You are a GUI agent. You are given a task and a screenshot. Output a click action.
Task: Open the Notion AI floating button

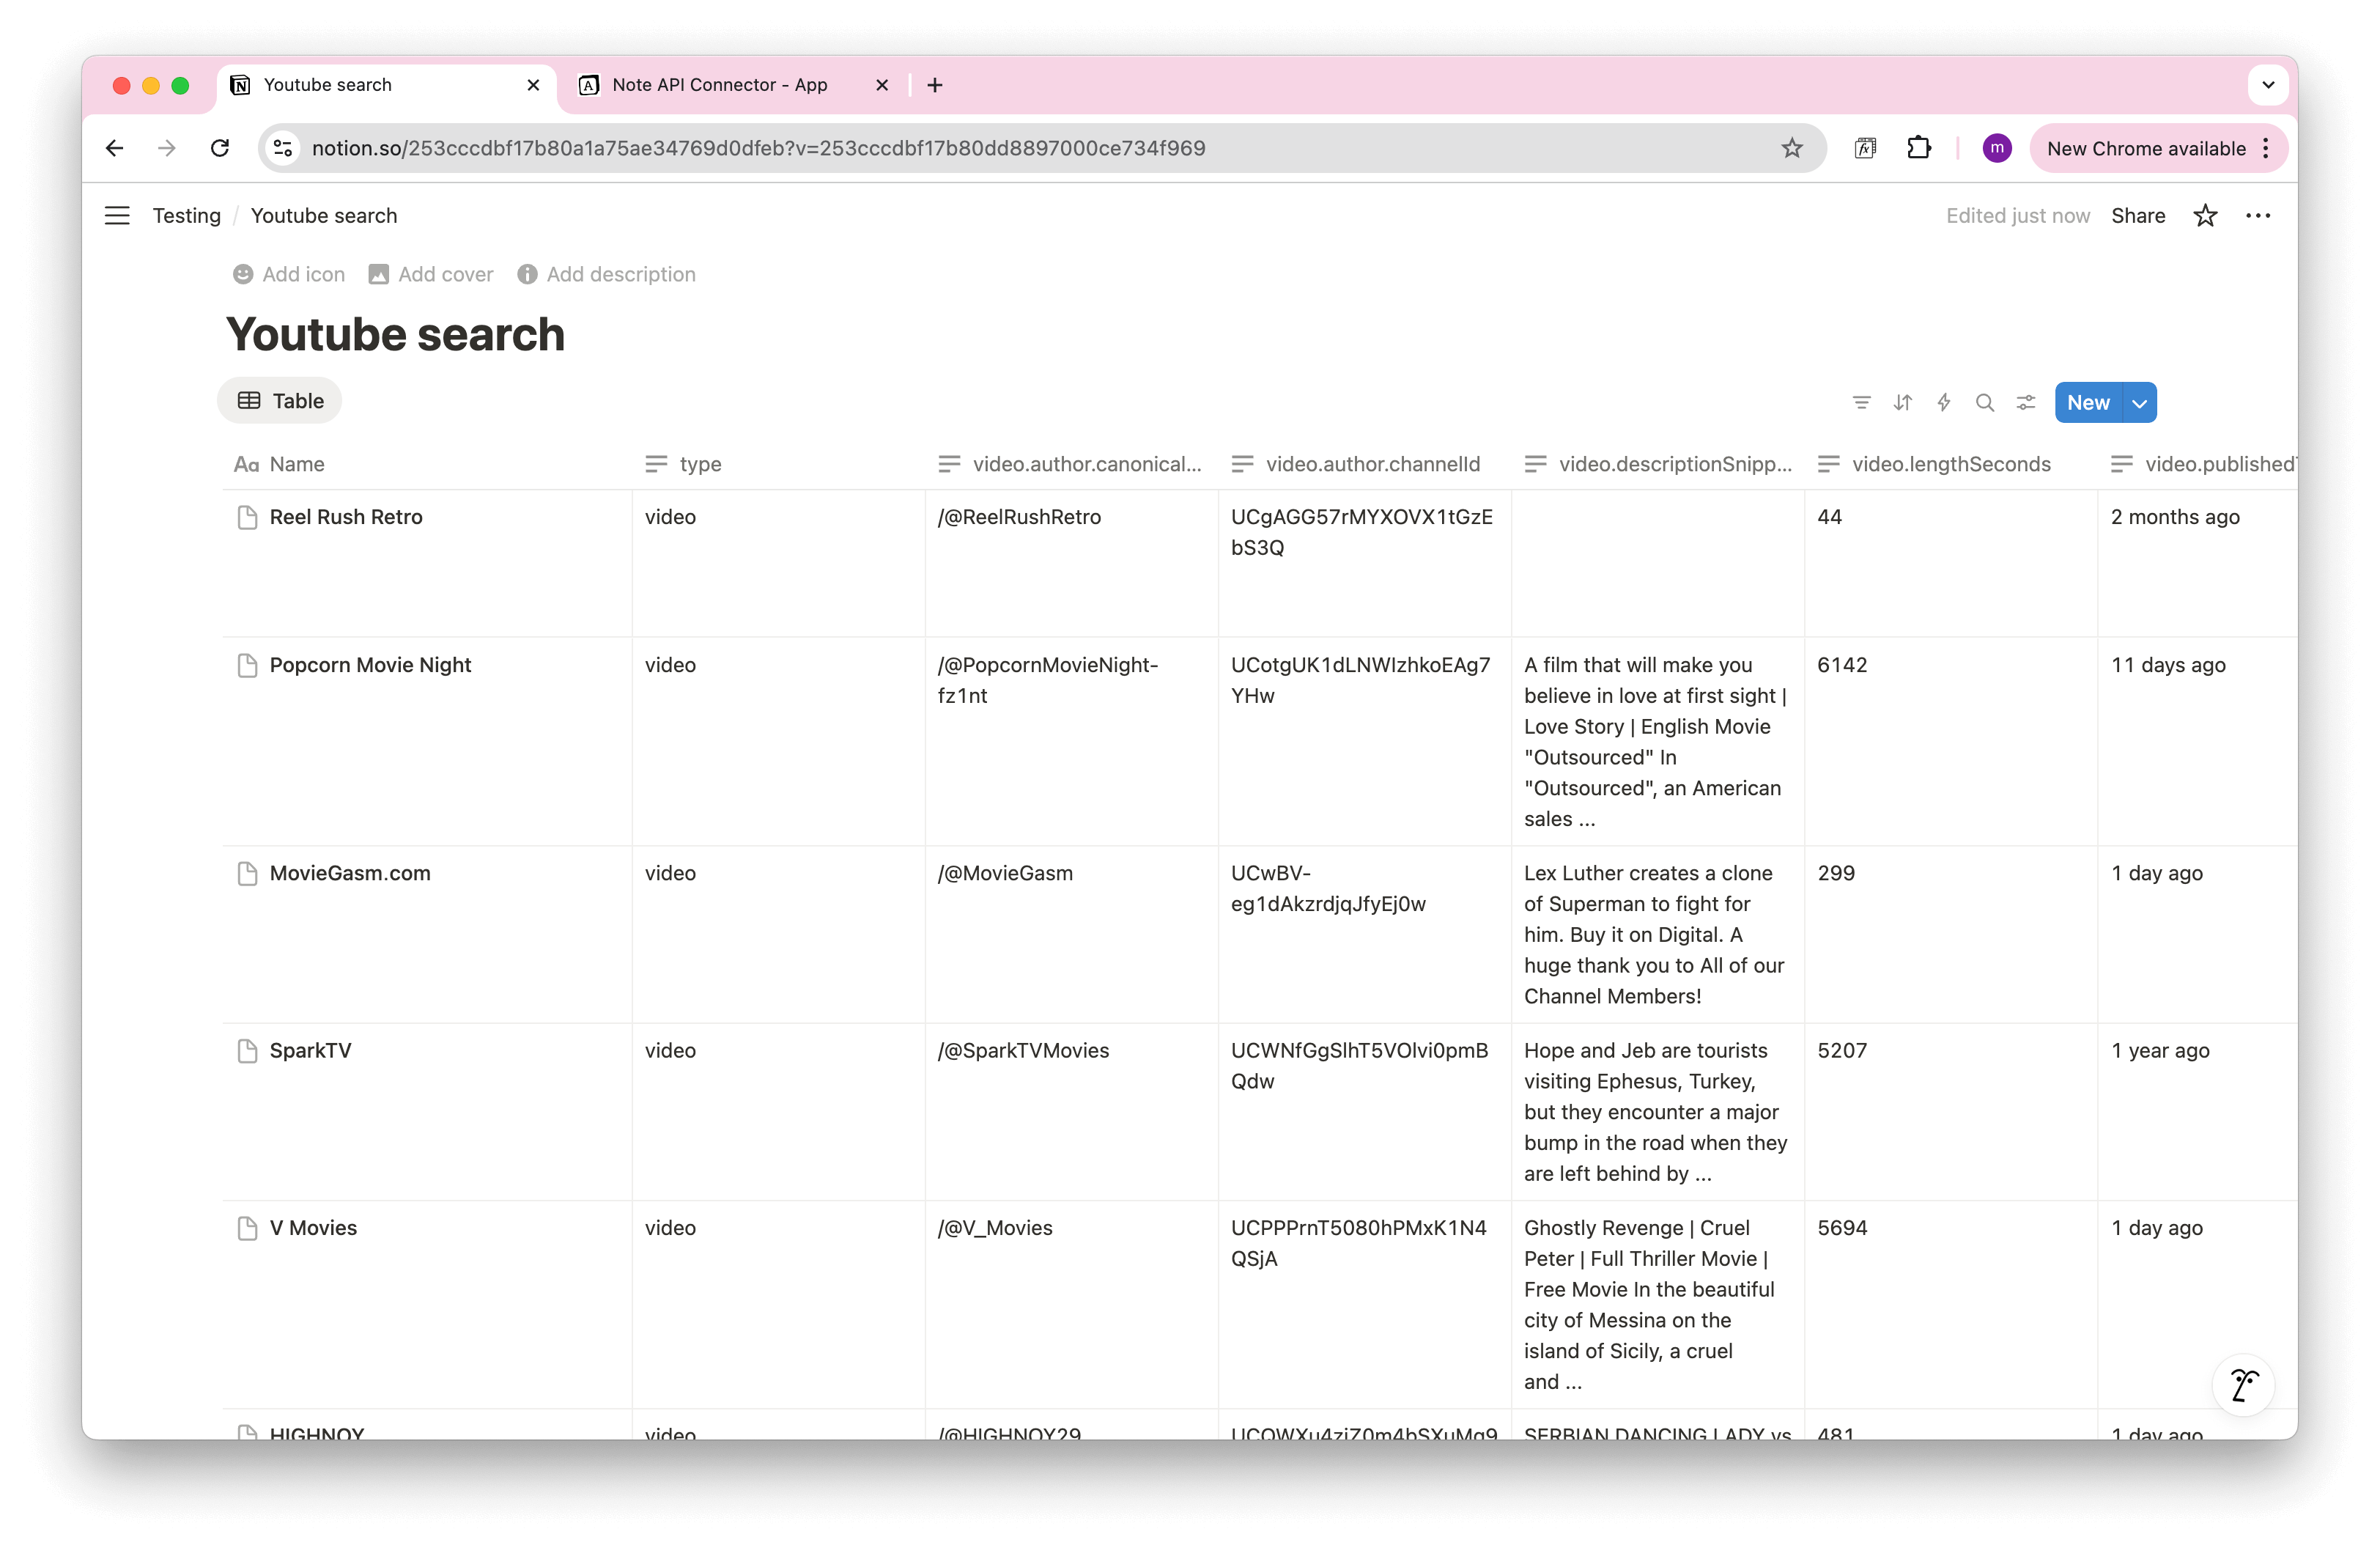(x=2243, y=1385)
